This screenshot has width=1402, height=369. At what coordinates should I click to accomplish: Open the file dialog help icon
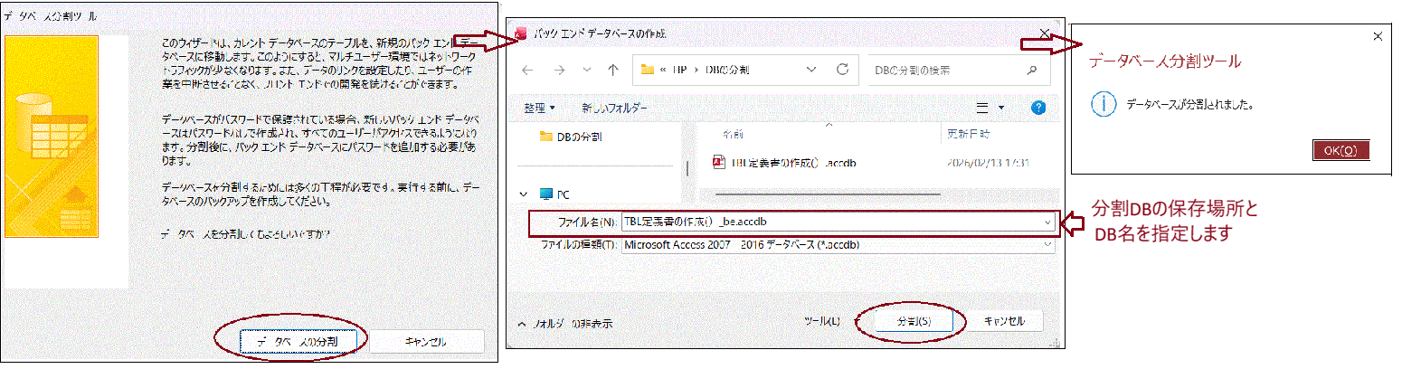[1038, 108]
